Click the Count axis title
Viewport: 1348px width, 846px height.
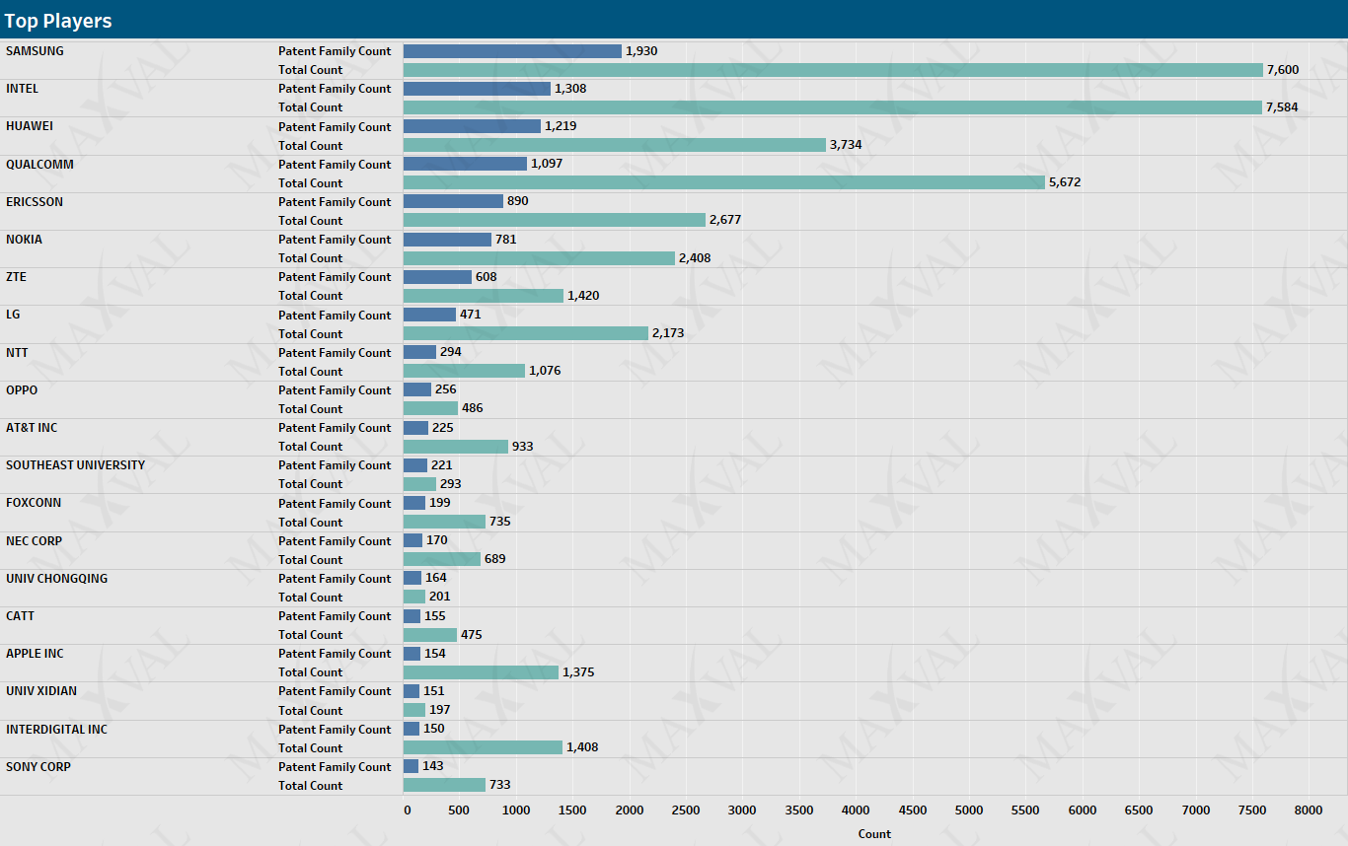point(874,834)
